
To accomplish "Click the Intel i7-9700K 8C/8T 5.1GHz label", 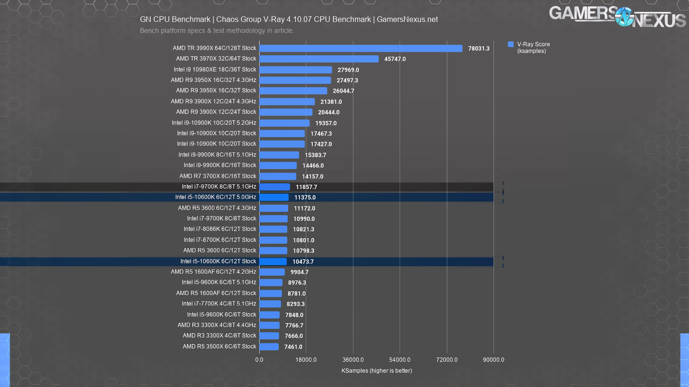I will click(219, 186).
